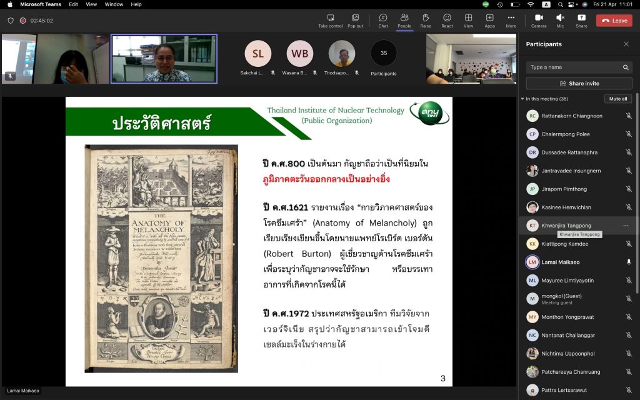Image resolution: width=640 pixels, height=400 pixels.
Task: Click Kiattipong Kamdee's muted mic icon
Action: (629, 244)
